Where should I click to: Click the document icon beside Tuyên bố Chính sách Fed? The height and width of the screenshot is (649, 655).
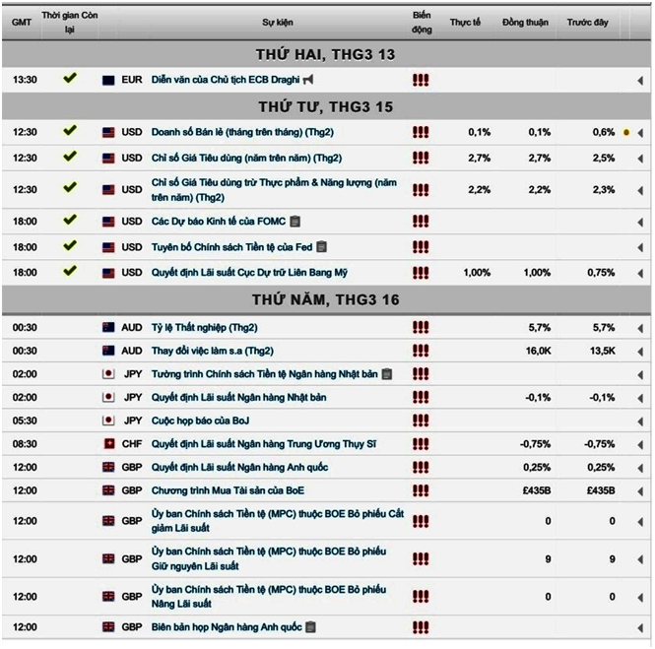321,247
